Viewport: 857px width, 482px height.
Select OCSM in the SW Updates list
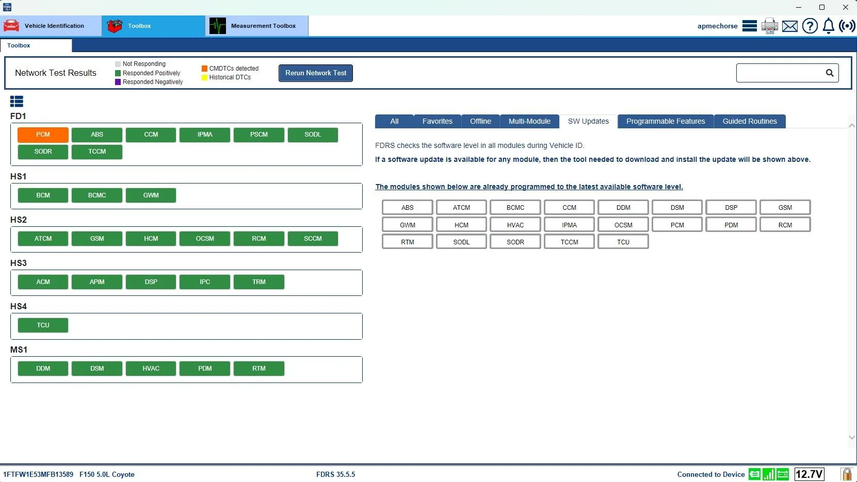tap(623, 225)
